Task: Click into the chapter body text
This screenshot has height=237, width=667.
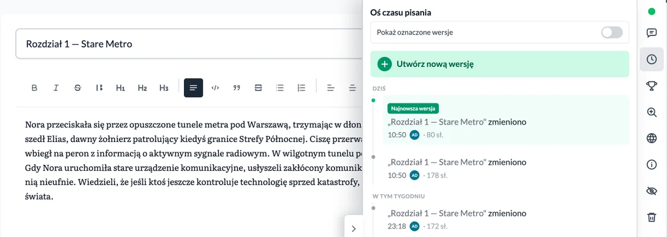Action: click(194, 161)
